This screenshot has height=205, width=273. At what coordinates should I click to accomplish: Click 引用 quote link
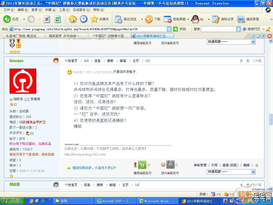(x=214, y=165)
